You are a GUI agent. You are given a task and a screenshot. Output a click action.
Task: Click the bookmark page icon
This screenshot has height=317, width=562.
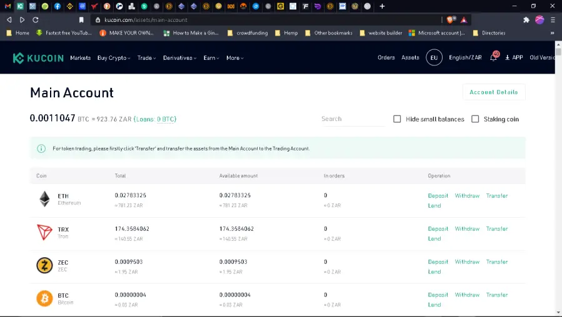point(81,20)
